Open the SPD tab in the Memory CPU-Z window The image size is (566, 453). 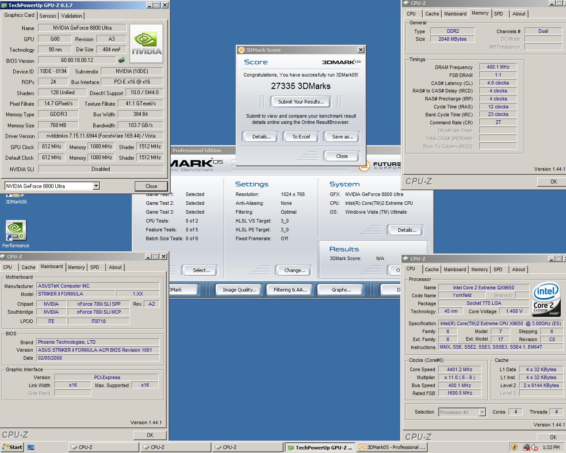(x=498, y=14)
